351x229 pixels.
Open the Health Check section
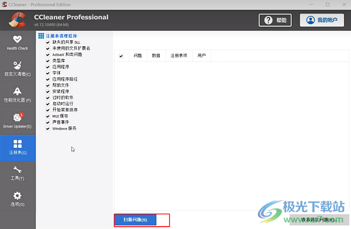(18, 43)
